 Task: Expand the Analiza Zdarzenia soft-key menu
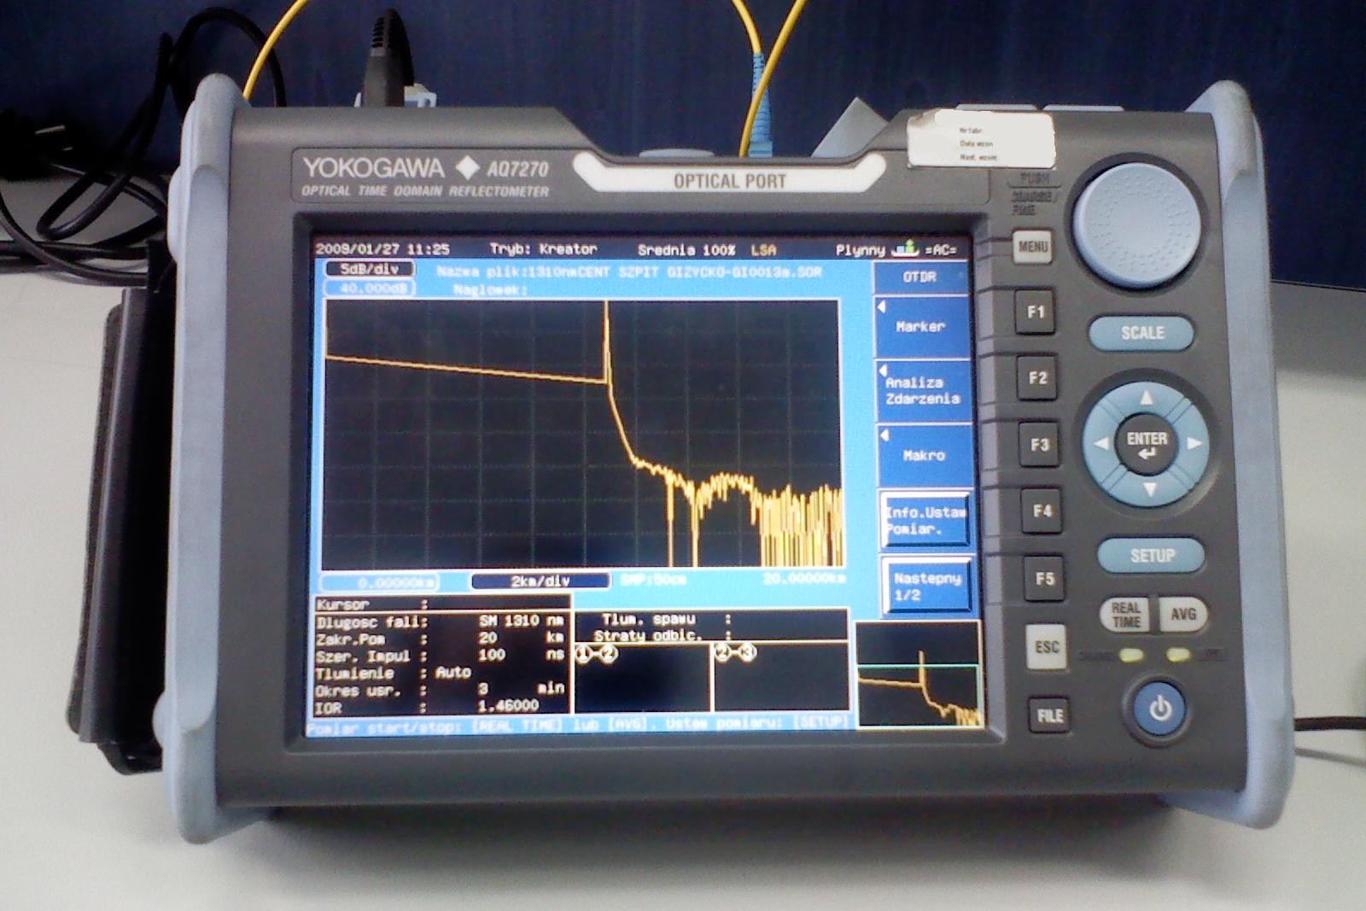(923, 391)
